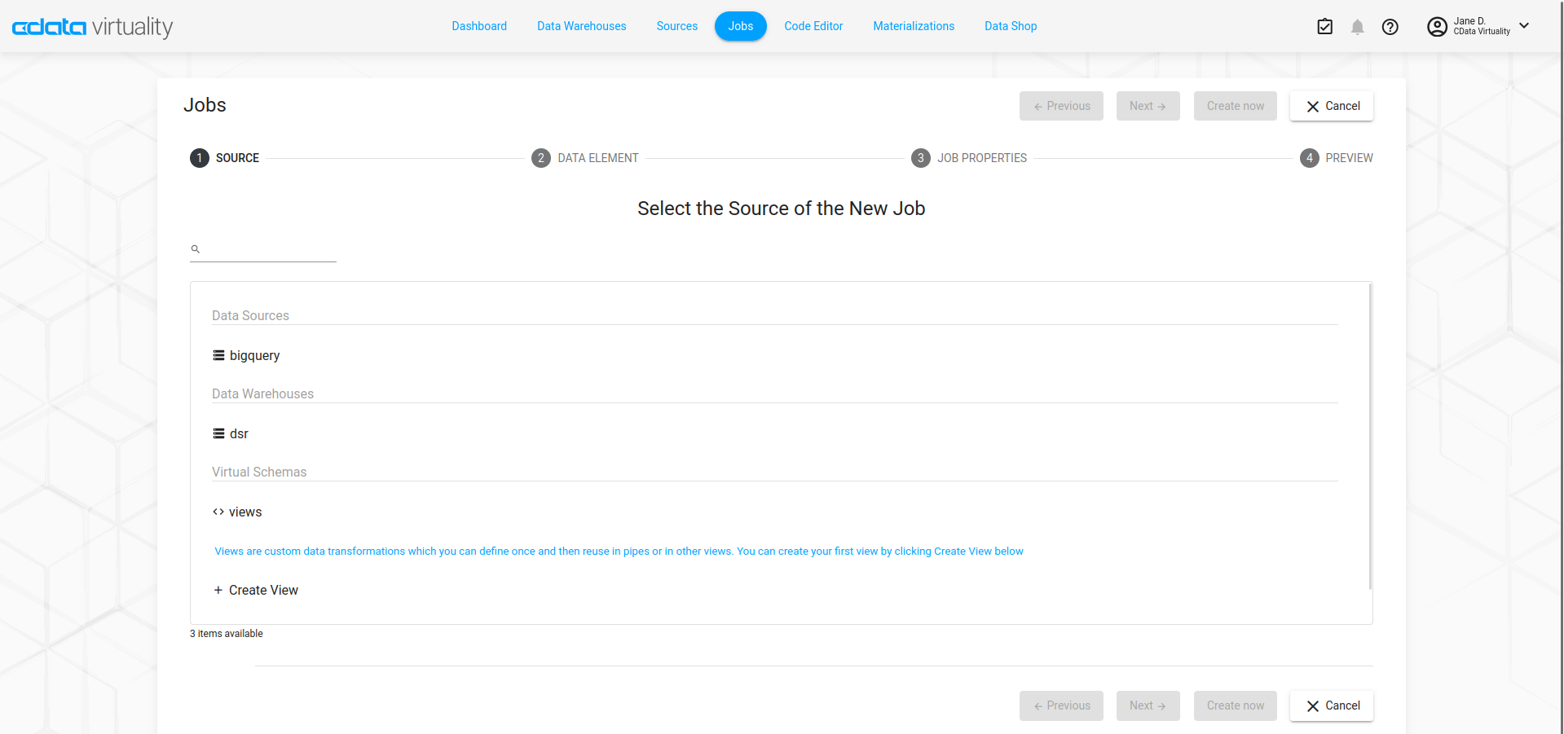Image resolution: width=1564 pixels, height=734 pixels.
Task: Open the help question mark icon
Action: (1390, 27)
